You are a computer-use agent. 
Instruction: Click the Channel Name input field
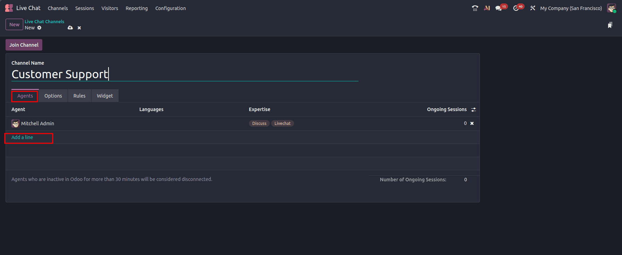pos(185,74)
